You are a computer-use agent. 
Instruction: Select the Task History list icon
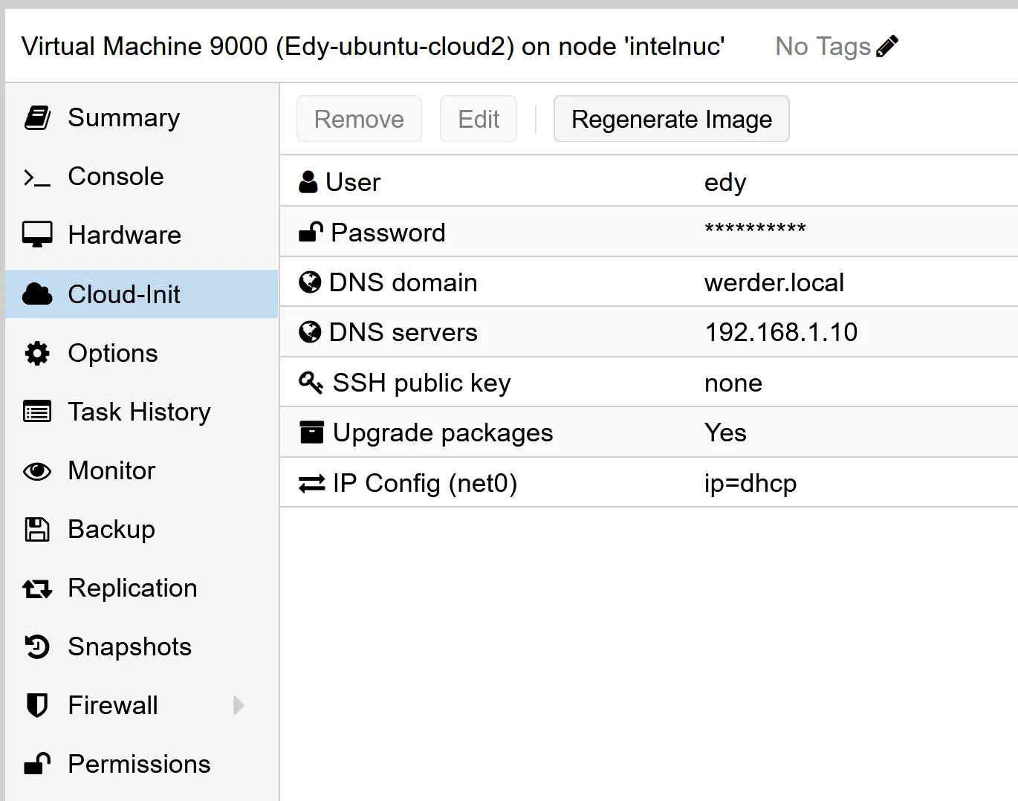click(36, 411)
